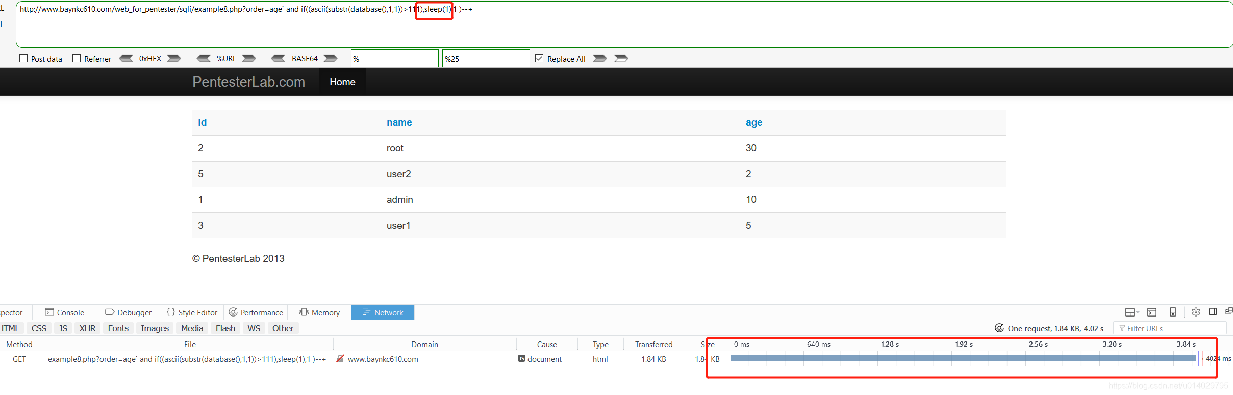
Task: Click the 'admin' name cell
Action: click(399, 199)
